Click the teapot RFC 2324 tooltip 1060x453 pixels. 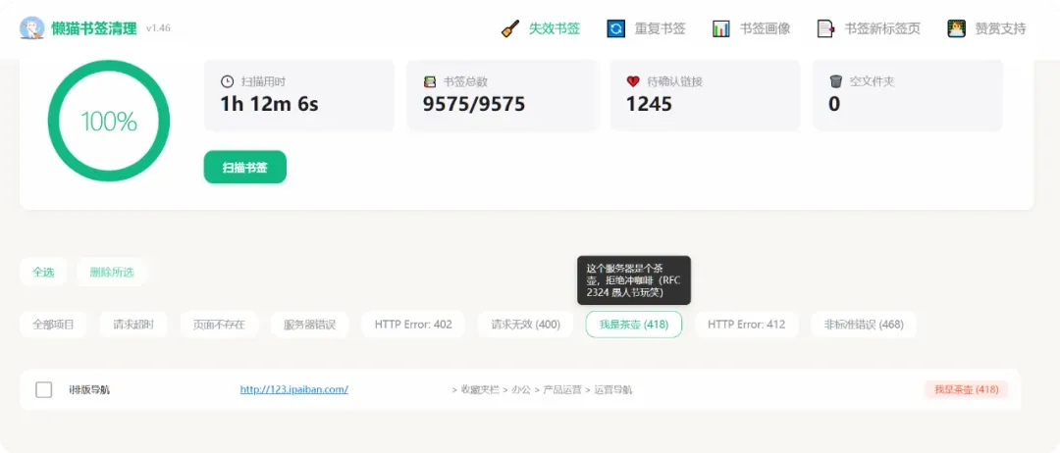633,280
